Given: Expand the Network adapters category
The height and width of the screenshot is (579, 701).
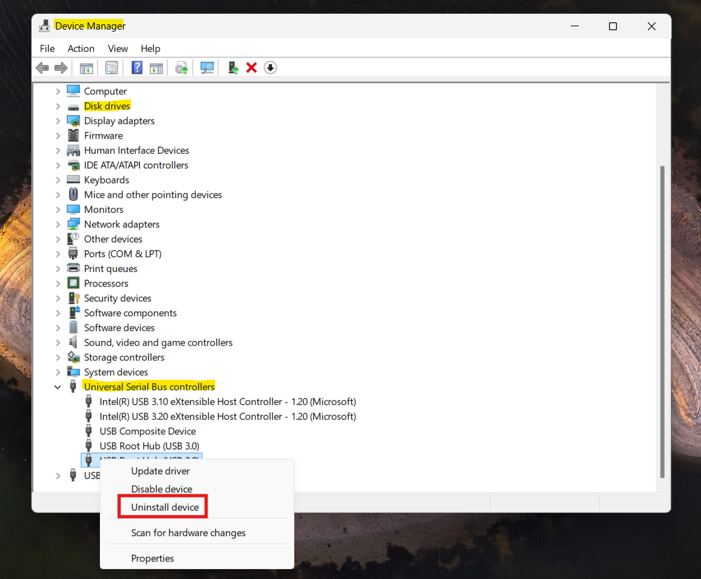Looking at the screenshot, I should [x=58, y=223].
